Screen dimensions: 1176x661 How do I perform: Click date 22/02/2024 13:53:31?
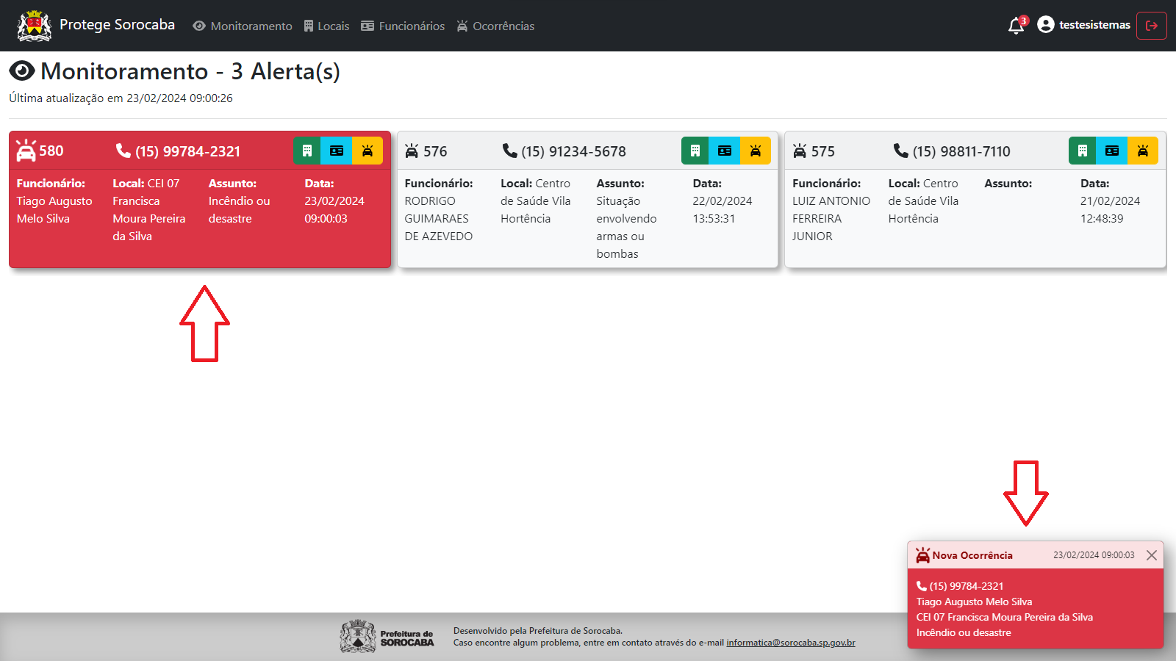click(x=723, y=209)
